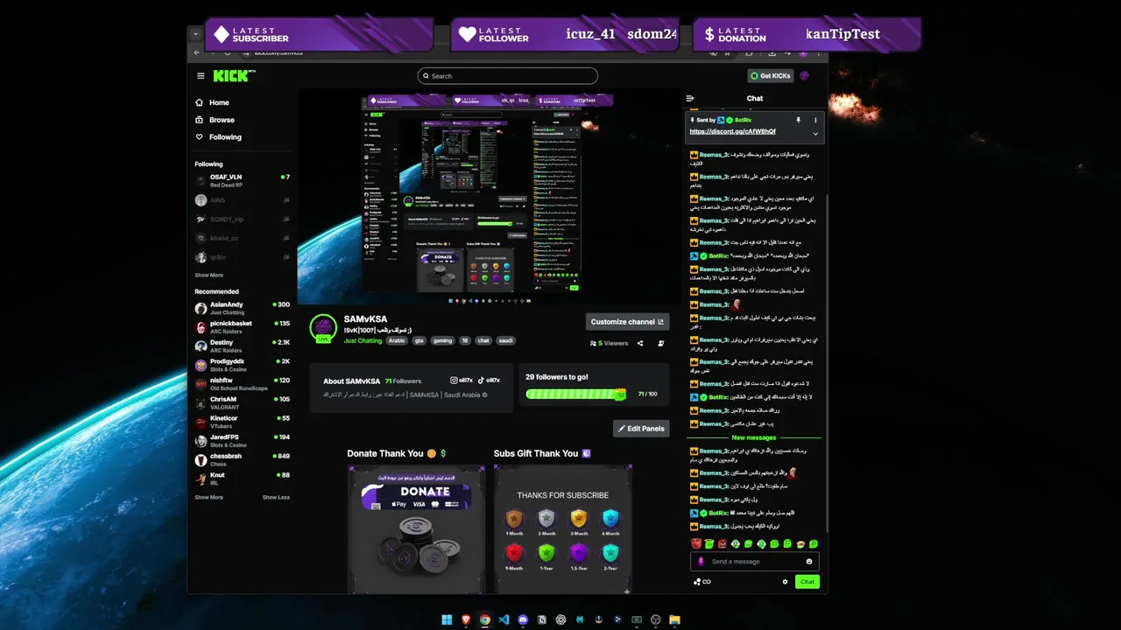1121x630 pixels.
Task: Click the SAMvKSA live avatar
Action: [323, 328]
